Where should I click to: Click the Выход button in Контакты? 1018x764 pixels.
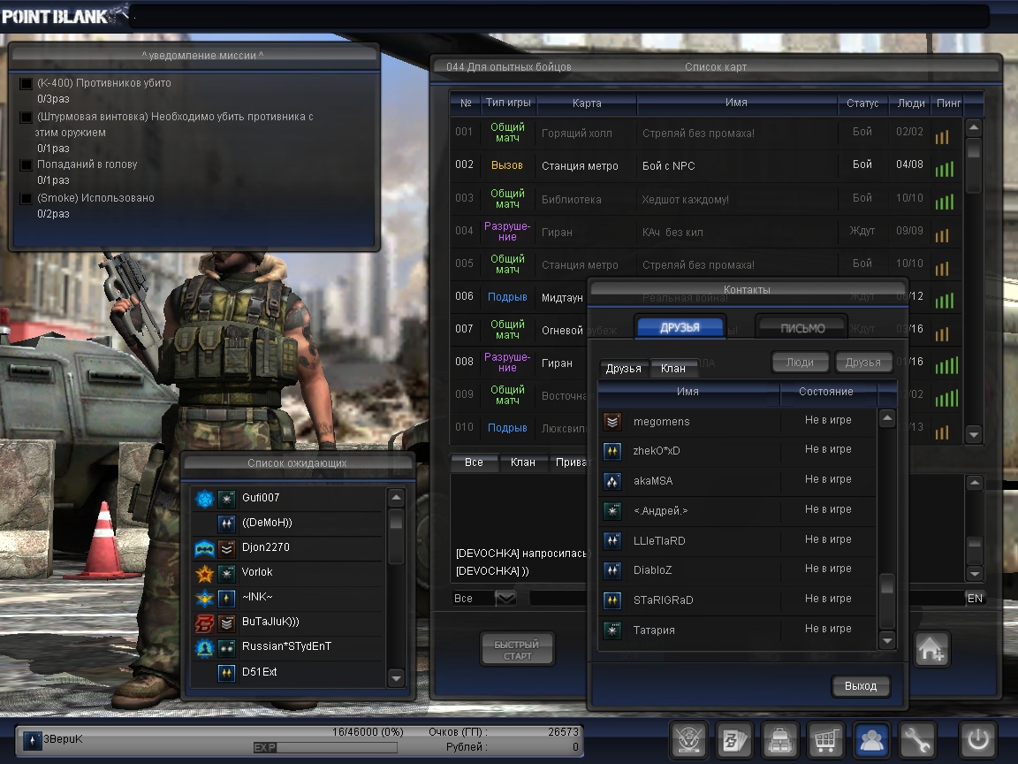[860, 686]
